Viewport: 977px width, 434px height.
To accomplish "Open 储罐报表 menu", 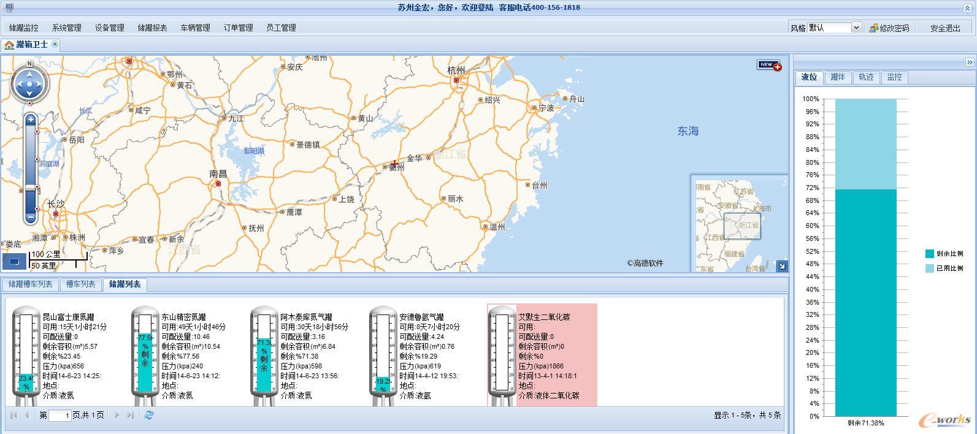I will point(152,28).
